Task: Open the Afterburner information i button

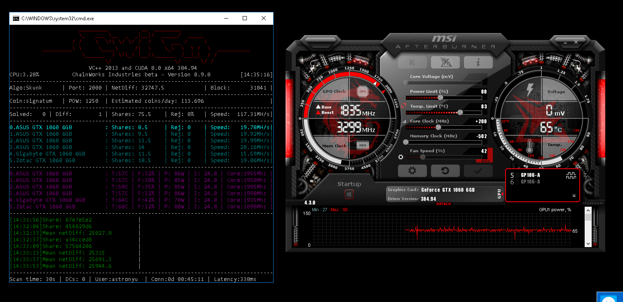Action: pos(478,62)
